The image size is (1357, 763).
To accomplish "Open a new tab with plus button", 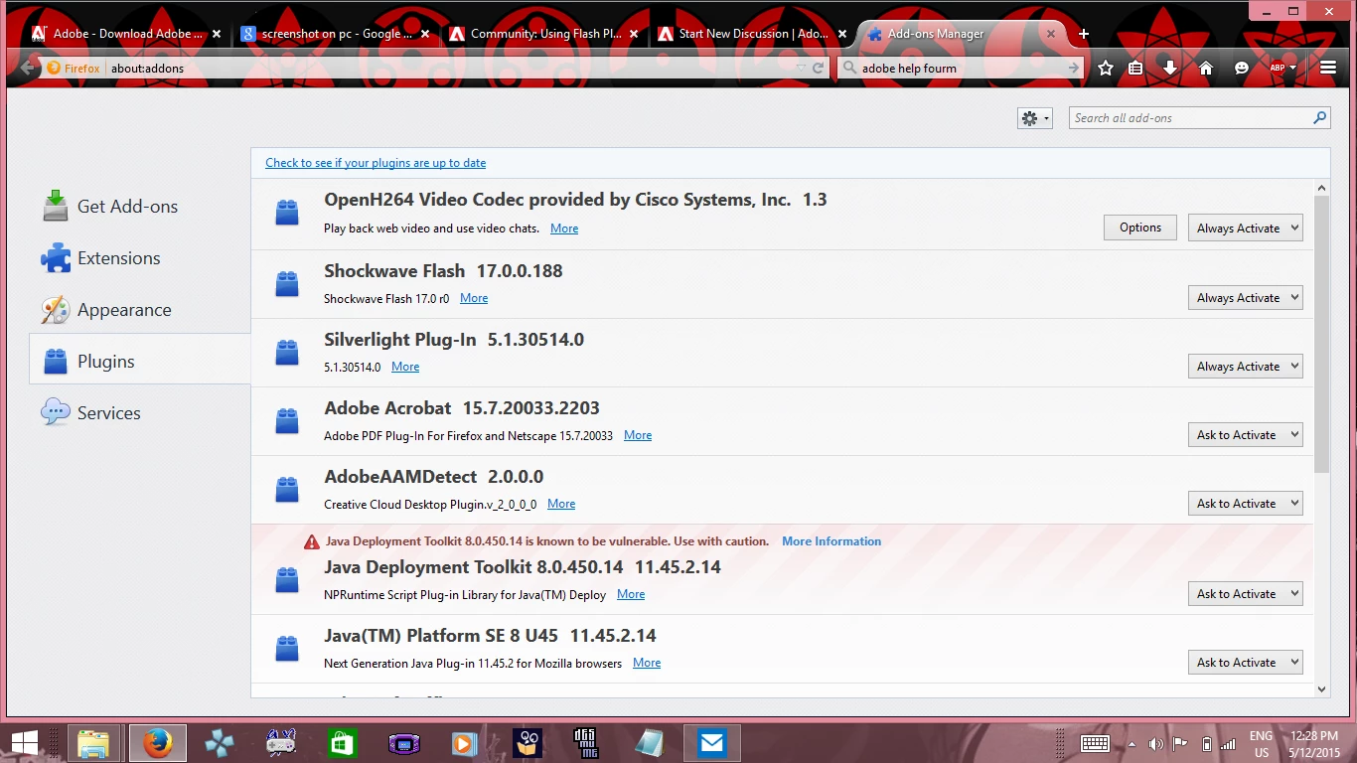I will point(1084,34).
